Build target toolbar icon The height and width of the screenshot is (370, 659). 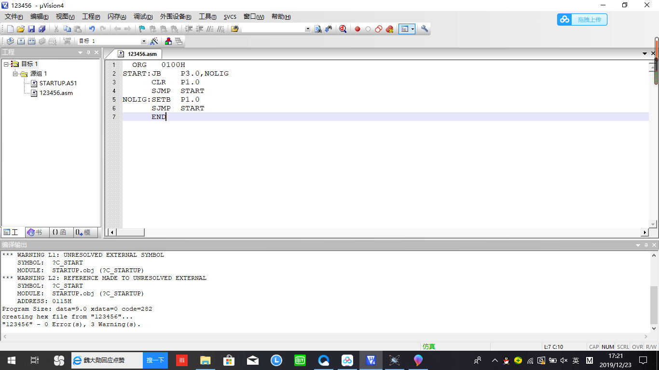point(21,41)
